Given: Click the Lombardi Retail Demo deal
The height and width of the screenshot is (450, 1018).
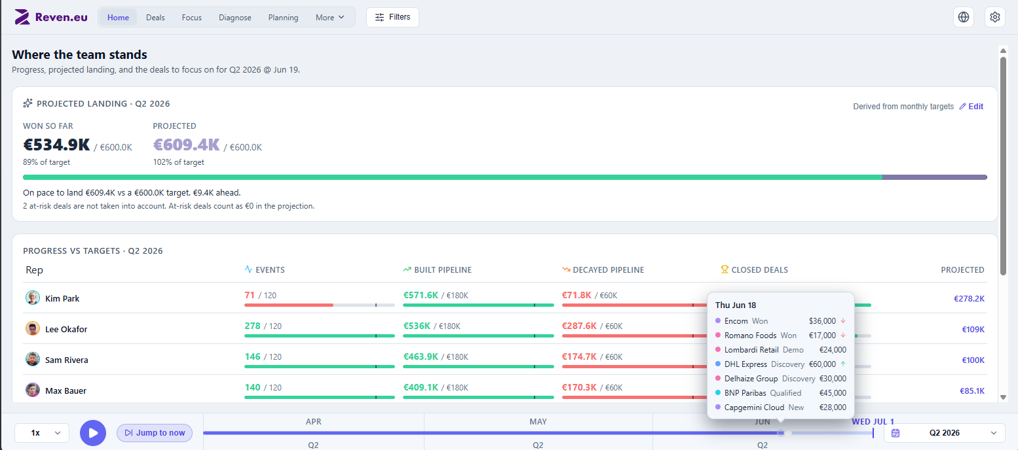Looking at the screenshot, I should click(781, 350).
